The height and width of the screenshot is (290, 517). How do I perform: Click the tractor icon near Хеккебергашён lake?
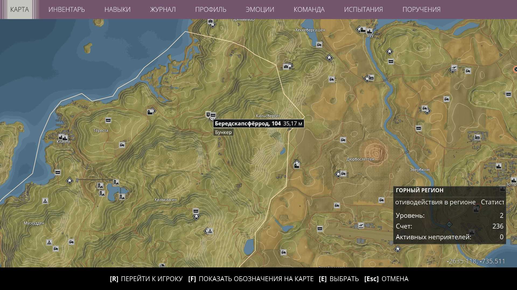point(319,45)
